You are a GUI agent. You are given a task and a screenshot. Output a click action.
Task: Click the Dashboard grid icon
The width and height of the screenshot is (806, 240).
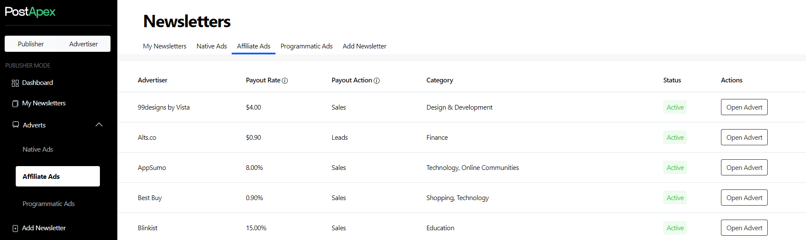pos(15,83)
